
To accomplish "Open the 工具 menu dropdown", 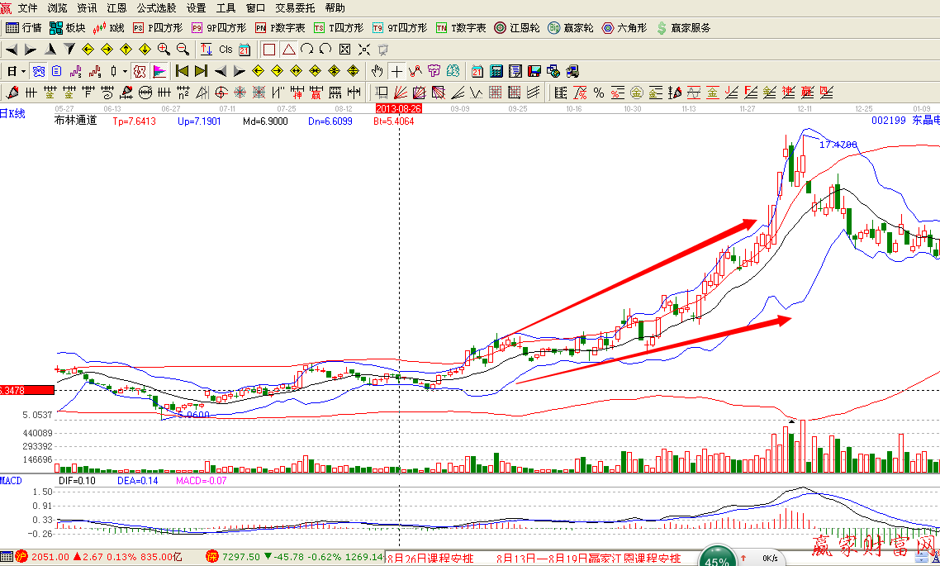I will [226, 7].
